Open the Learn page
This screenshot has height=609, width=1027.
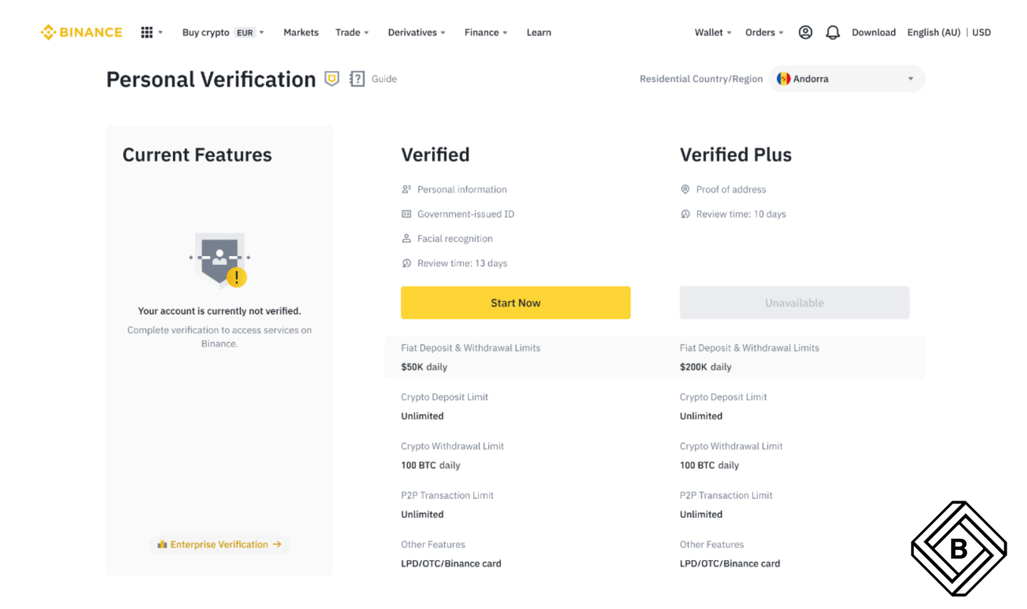[x=539, y=32]
